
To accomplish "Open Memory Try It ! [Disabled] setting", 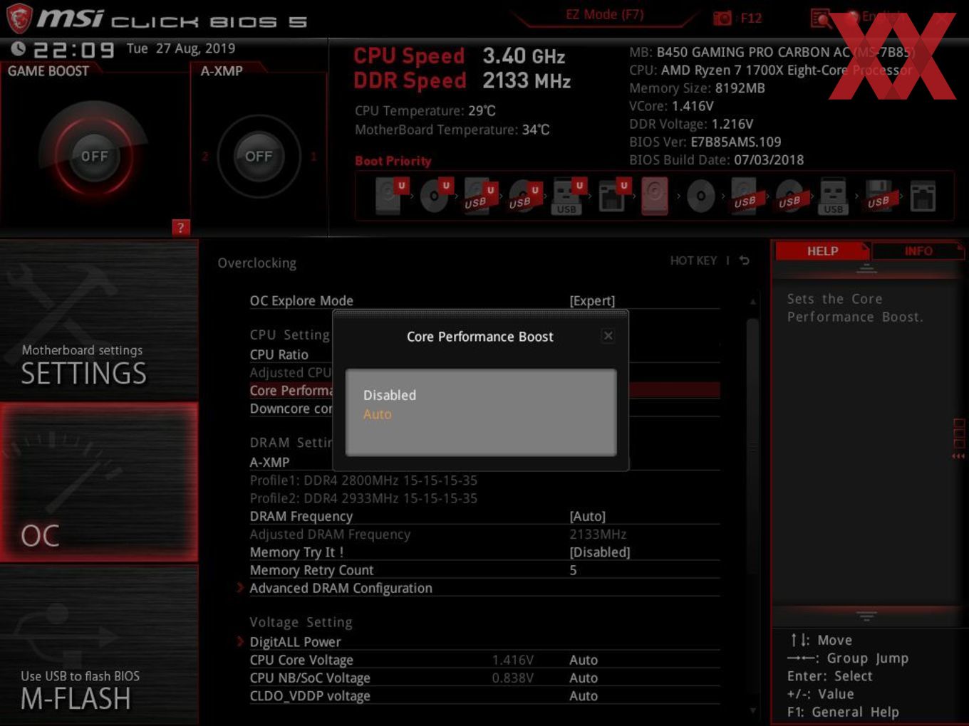I will coord(484,552).
